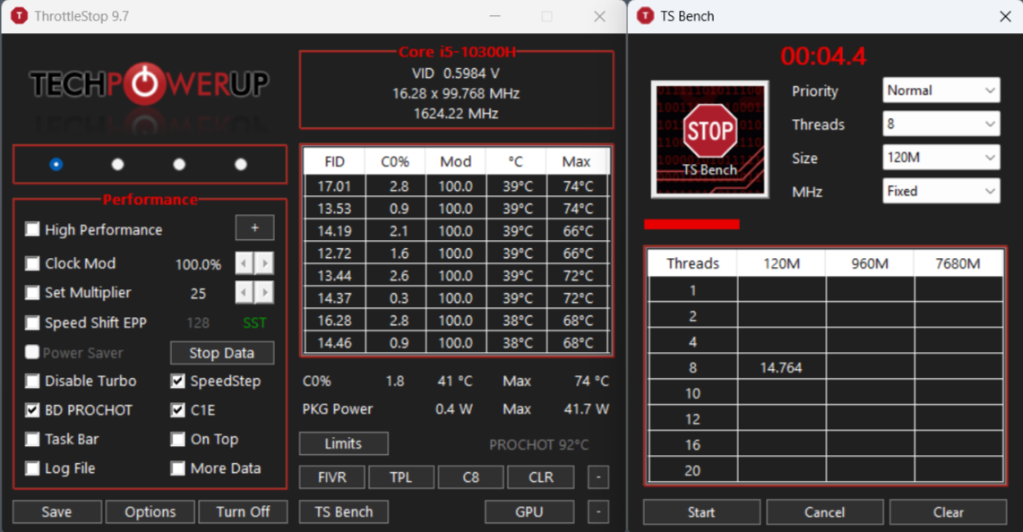
Task: Click the PROCHOT 92°C label
Action: 539,444
